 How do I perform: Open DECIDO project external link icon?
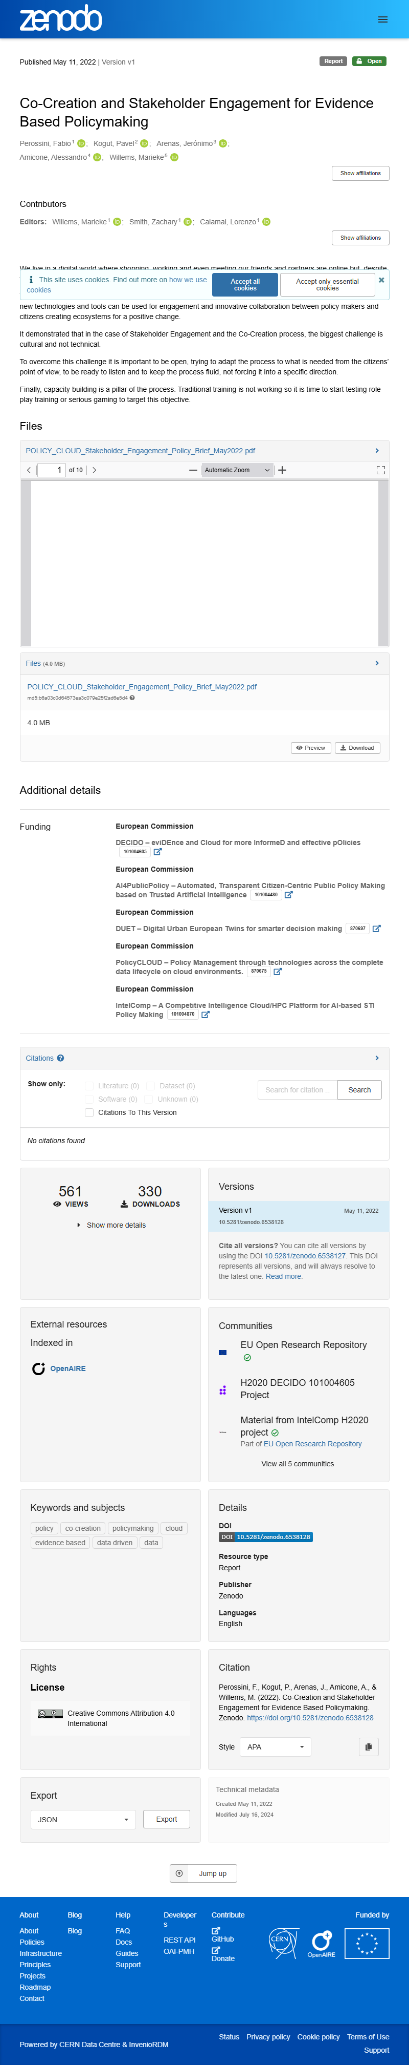point(157,852)
